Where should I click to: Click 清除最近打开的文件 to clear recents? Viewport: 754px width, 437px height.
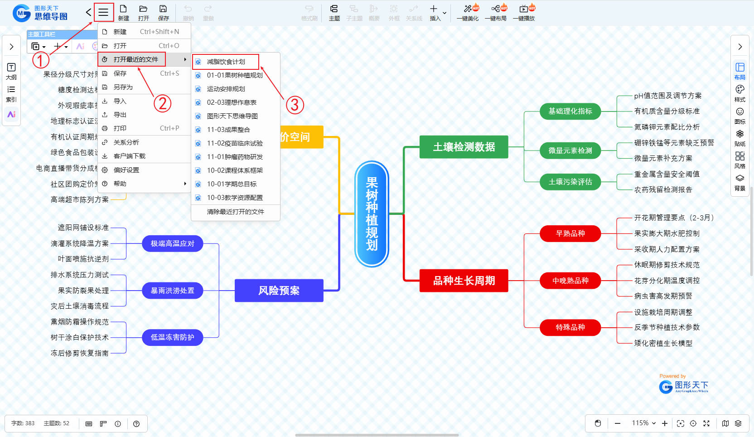tap(235, 212)
